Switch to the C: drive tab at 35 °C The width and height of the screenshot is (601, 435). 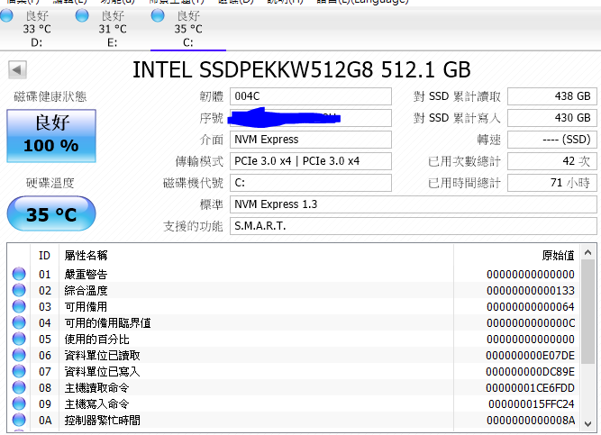pyautogui.click(x=188, y=29)
